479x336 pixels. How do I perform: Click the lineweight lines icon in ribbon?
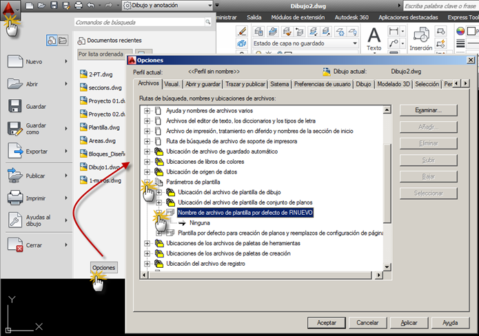point(460,43)
